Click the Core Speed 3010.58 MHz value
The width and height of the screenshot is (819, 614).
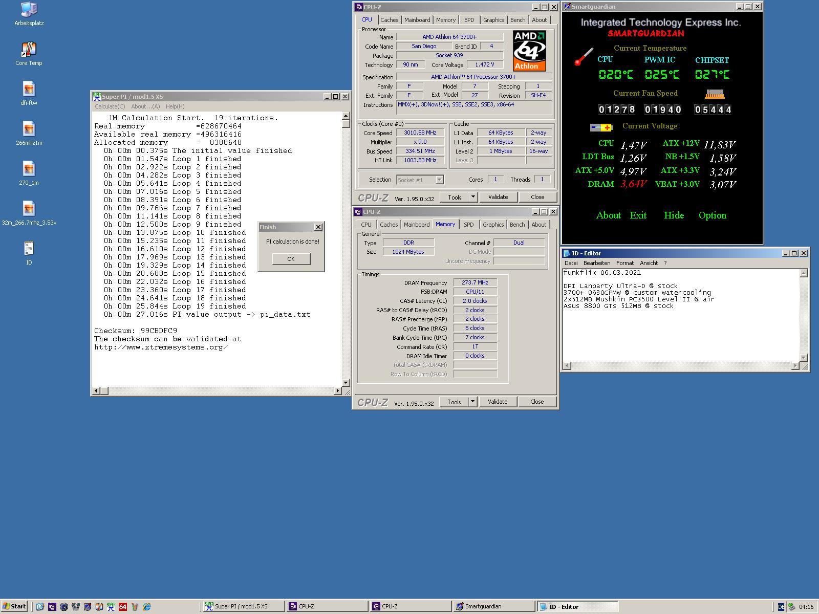click(420, 133)
